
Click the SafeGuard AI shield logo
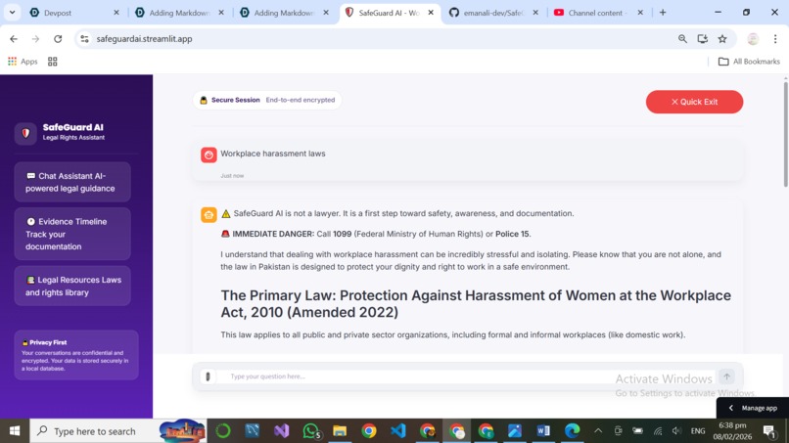point(25,133)
